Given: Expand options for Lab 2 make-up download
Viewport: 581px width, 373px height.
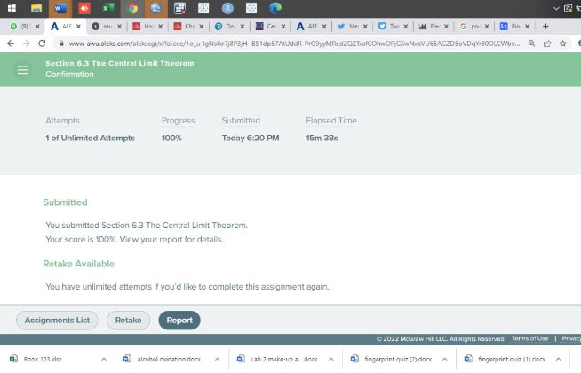Looking at the screenshot, I should tap(330, 359).
